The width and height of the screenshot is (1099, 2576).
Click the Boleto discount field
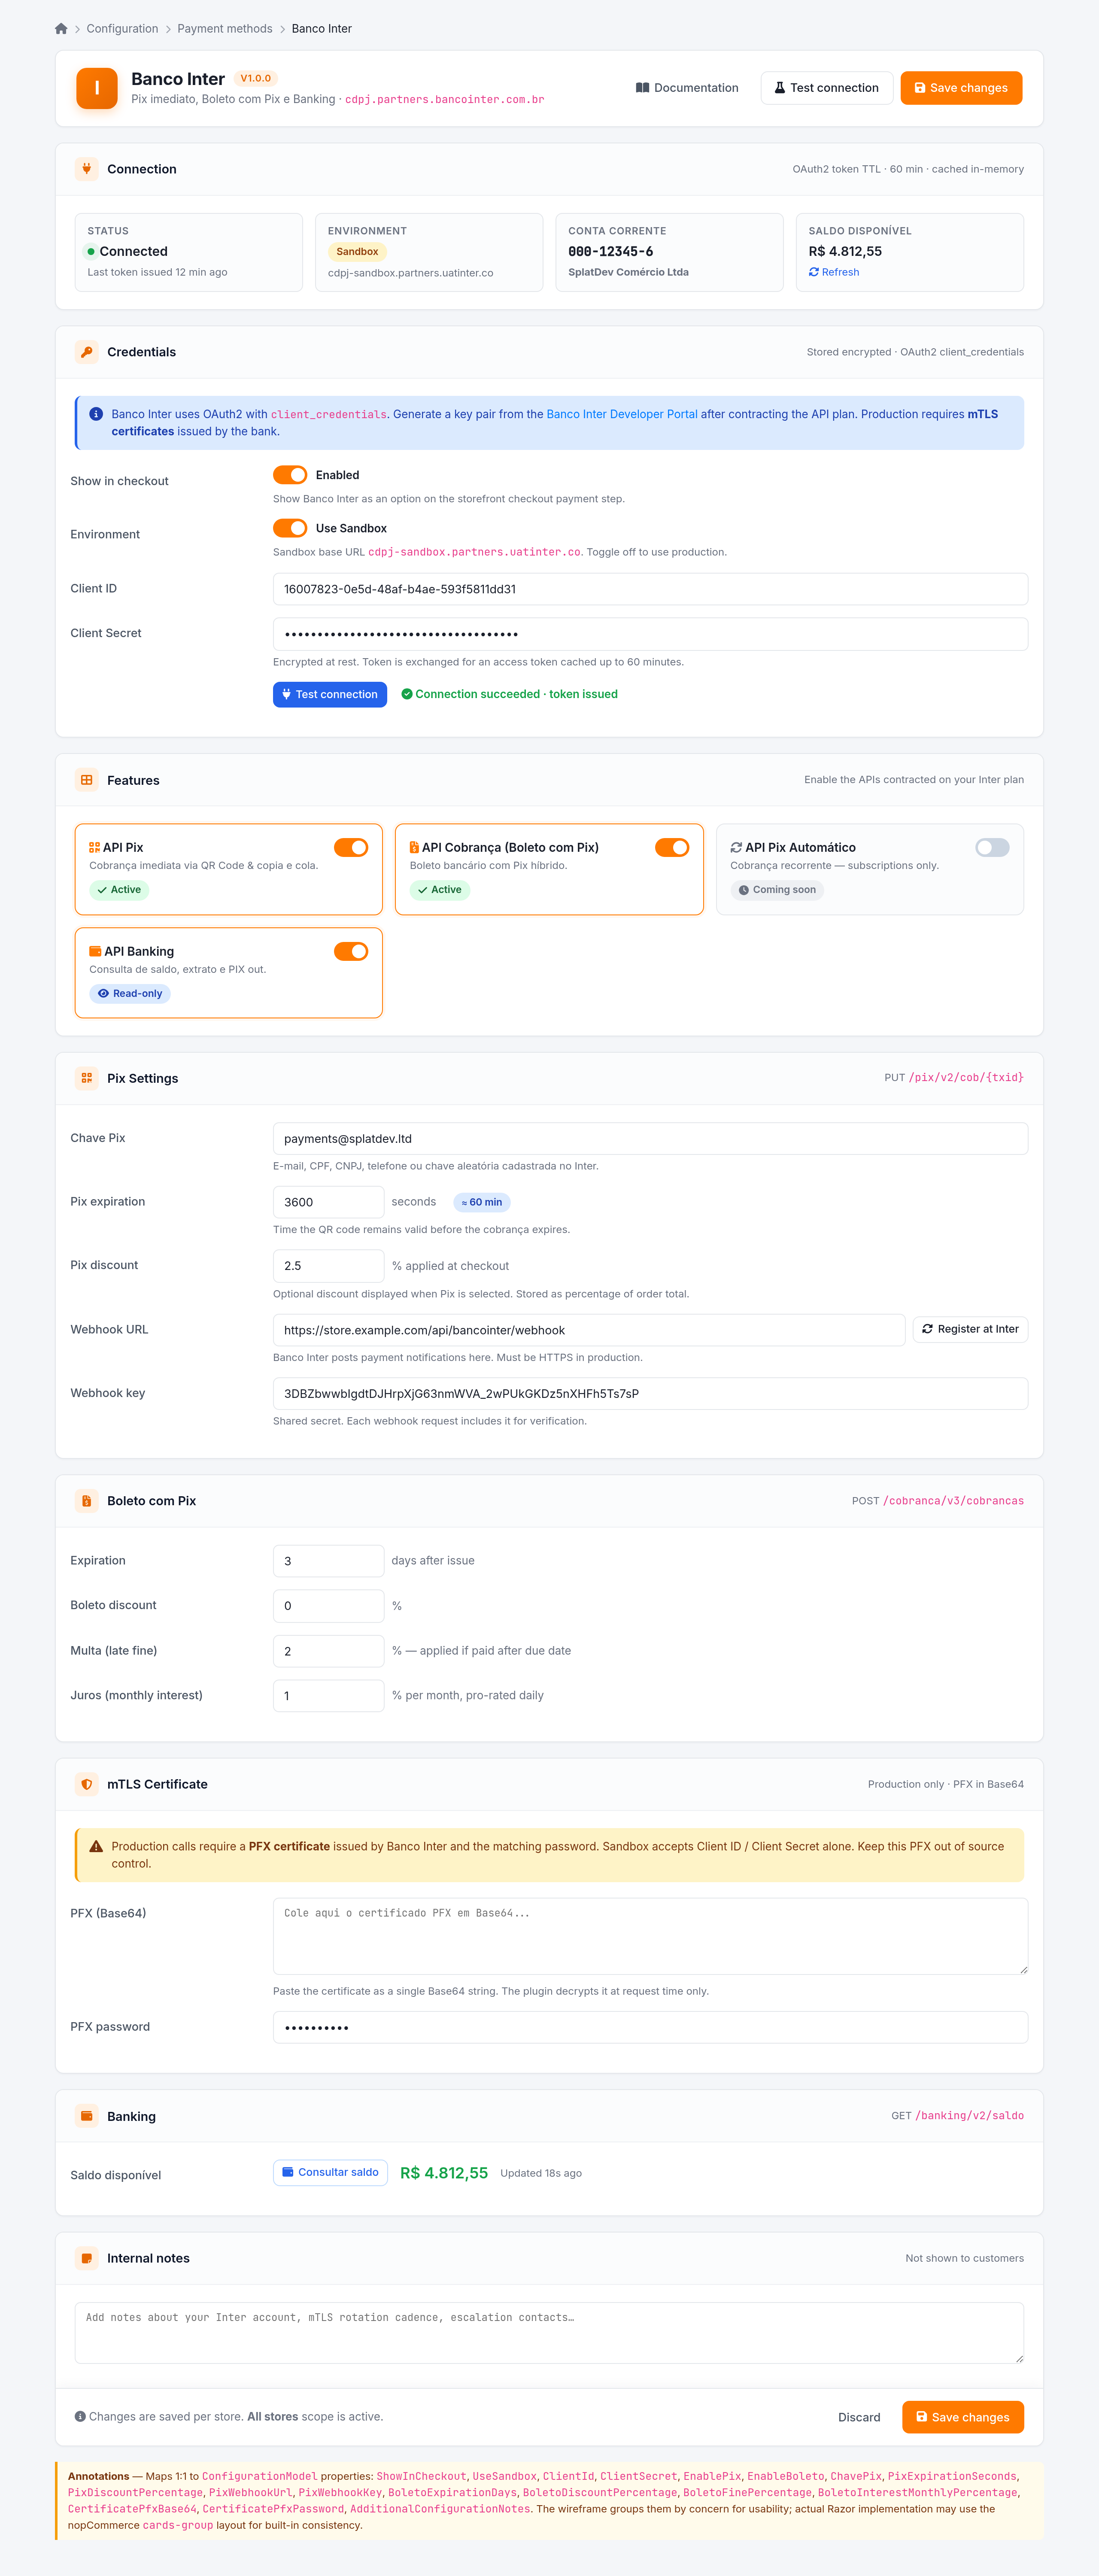click(328, 1606)
